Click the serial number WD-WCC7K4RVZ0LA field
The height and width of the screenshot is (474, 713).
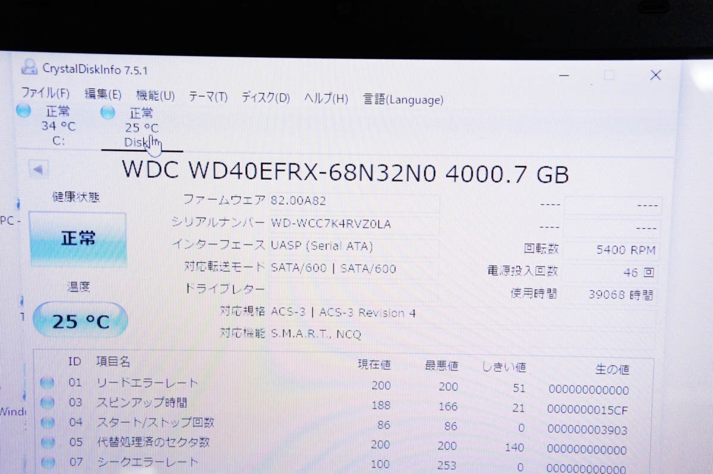click(354, 224)
